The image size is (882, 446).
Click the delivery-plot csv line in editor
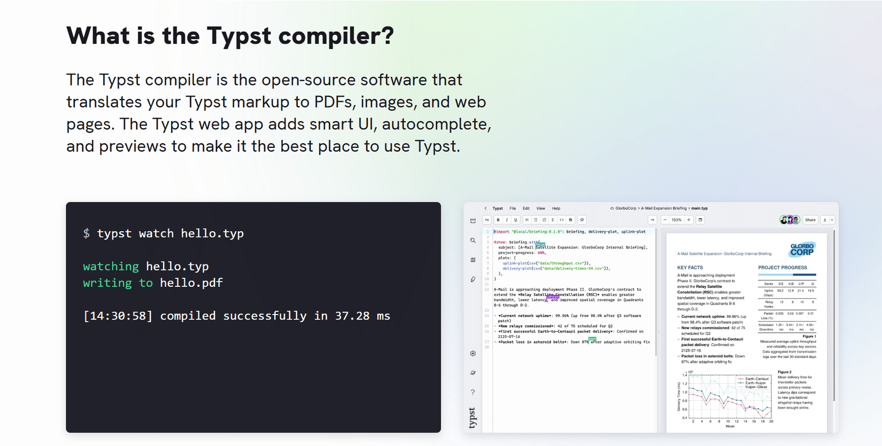click(x=556, y=269)
